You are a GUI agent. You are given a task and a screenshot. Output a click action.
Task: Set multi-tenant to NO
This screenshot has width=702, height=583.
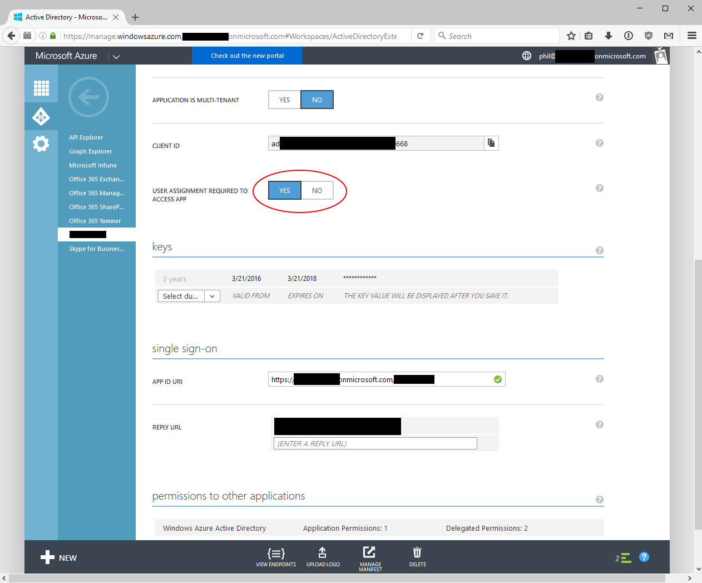(x=317, y=100)
